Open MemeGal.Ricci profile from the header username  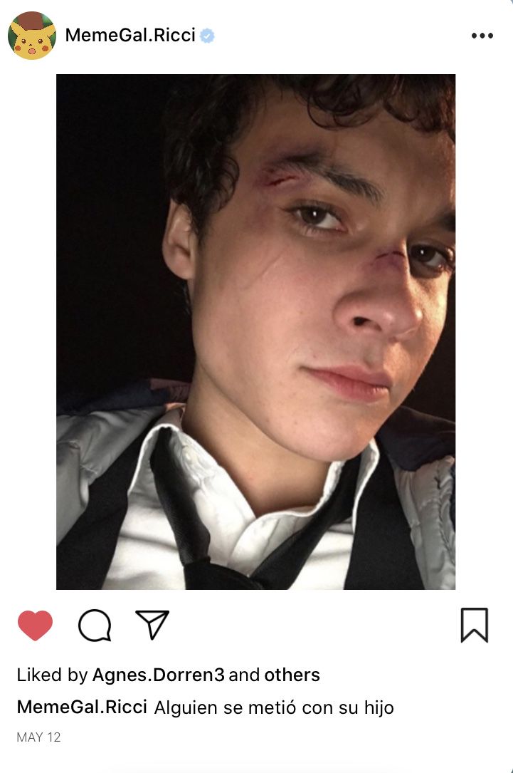(130, 35)
